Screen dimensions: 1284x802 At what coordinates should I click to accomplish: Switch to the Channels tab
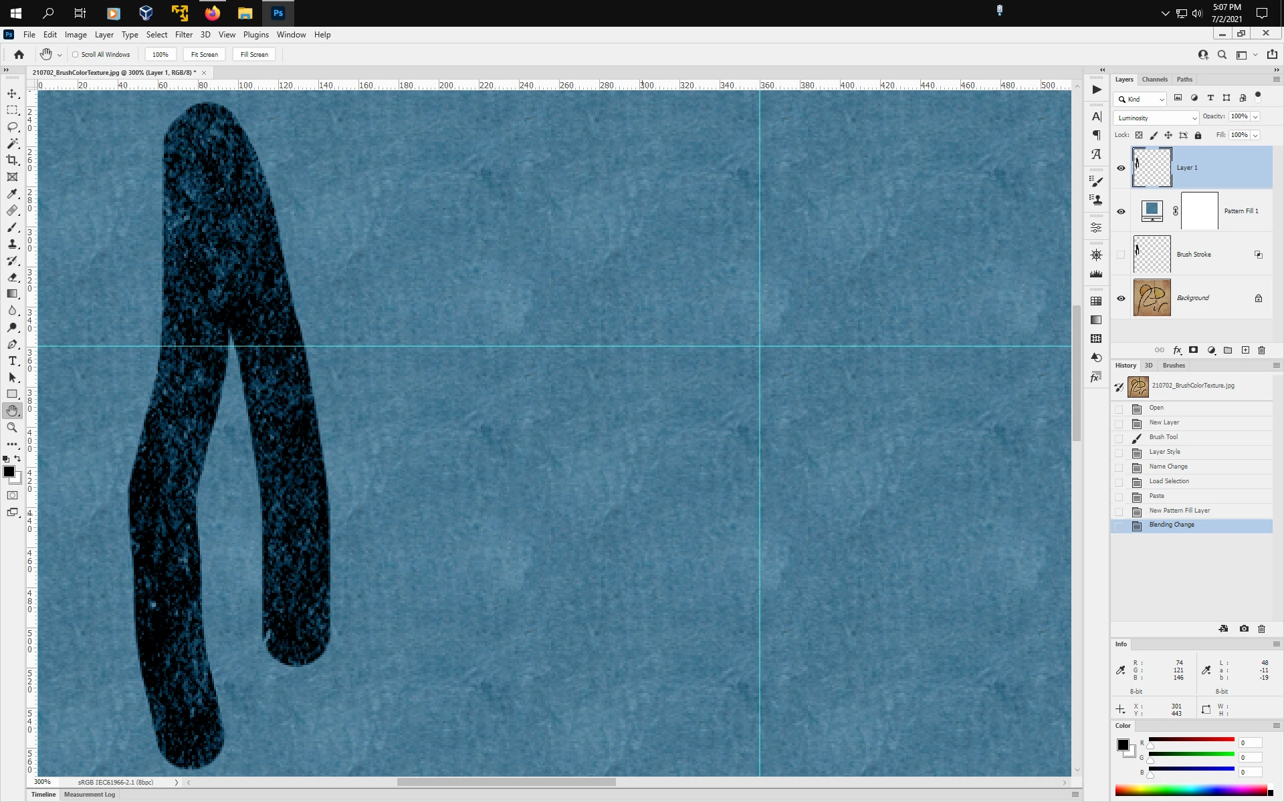pos(1154,80)
